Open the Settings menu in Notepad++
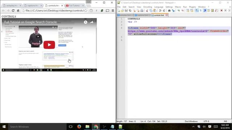Screen dimensions: 232x130 pos(169,7)
